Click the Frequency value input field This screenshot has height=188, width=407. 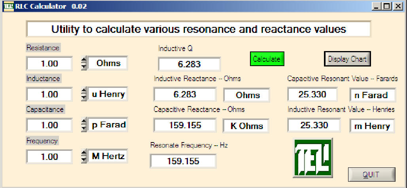pos(49,157)
